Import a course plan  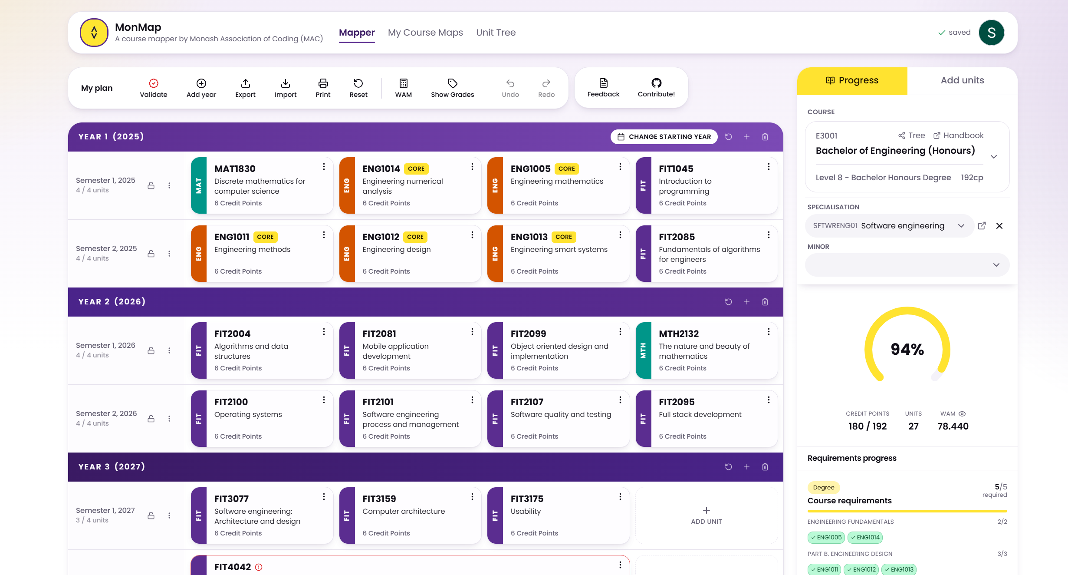click(286, 88)
